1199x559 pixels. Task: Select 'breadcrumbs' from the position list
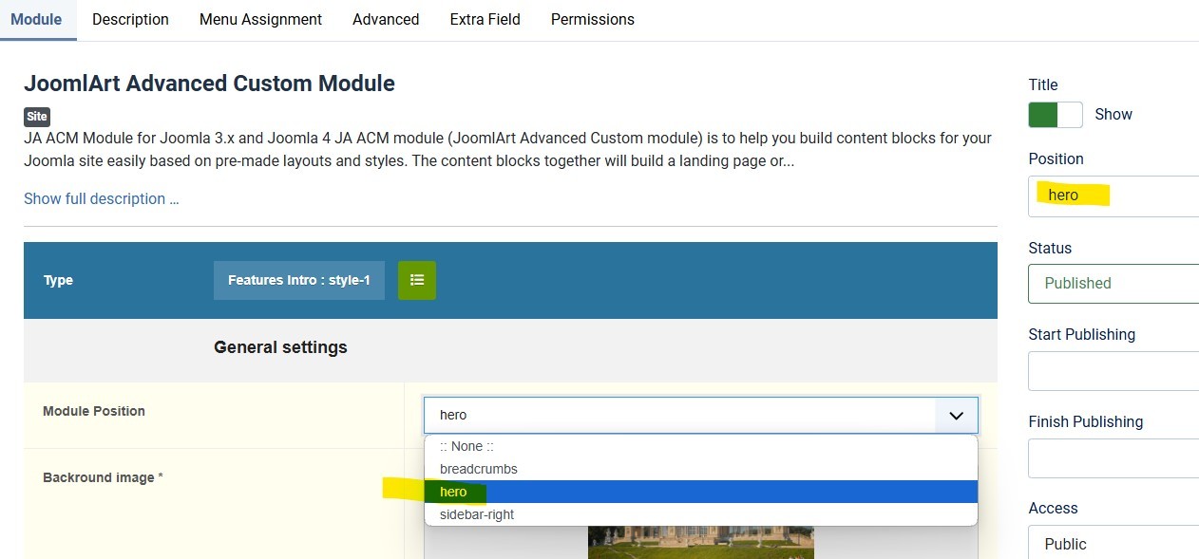click(479, 469)
